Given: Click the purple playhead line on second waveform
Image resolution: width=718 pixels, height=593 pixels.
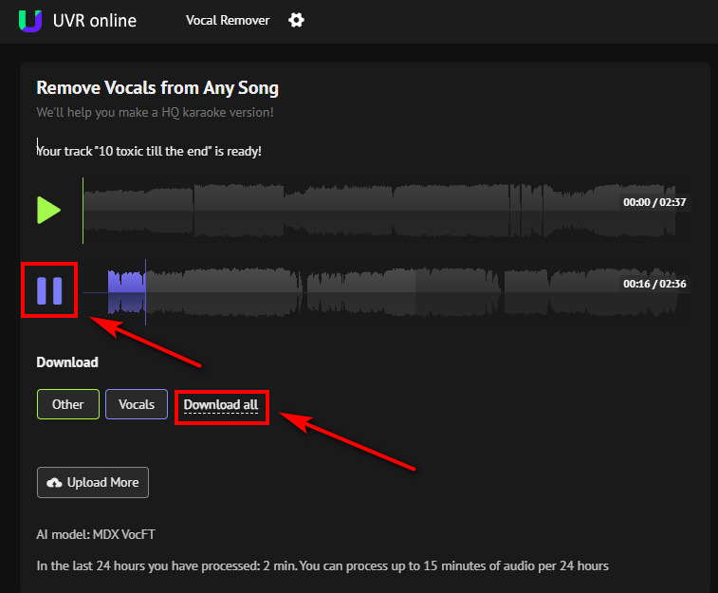Looking at the screenshot, I should pyautogui.click(x=146, y=292).
